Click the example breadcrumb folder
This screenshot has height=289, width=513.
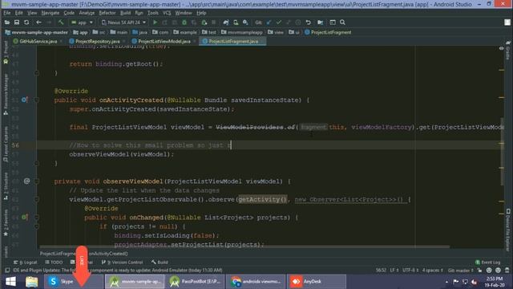coord(185,32)
